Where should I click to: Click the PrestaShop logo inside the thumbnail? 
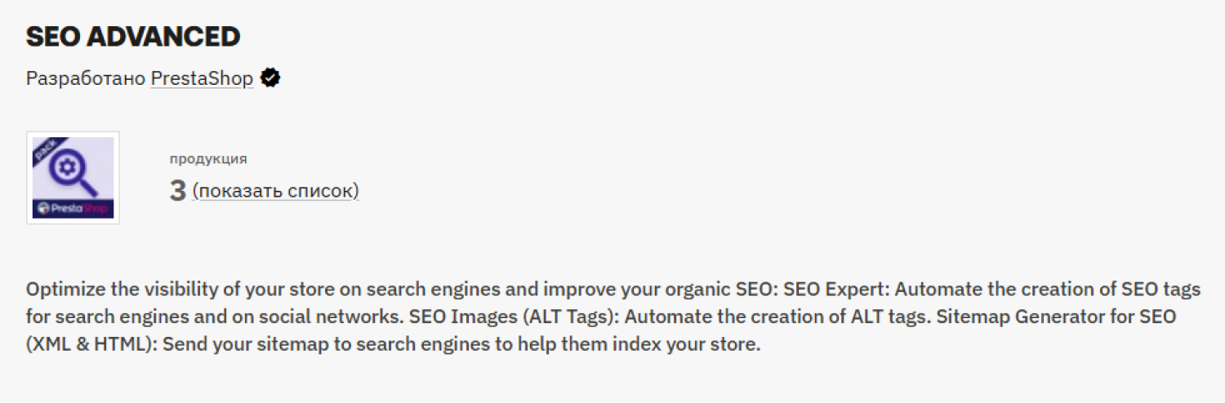[x=73, y=209]
